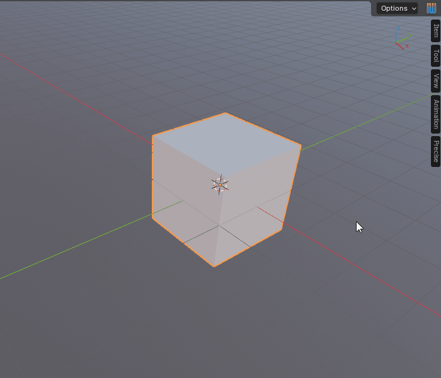441x378 pixels.
Task: Select the Animation sidebar tab
Action: click(x=436, y=114)
